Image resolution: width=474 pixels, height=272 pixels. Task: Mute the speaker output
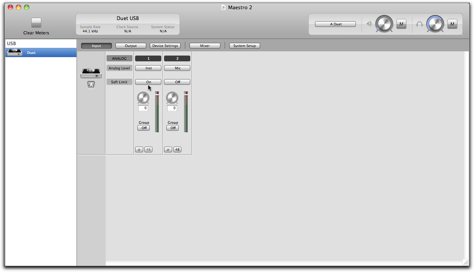pos(401,24)
